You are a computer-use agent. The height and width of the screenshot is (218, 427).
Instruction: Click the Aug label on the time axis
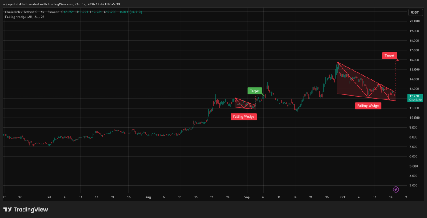(148, 197)
